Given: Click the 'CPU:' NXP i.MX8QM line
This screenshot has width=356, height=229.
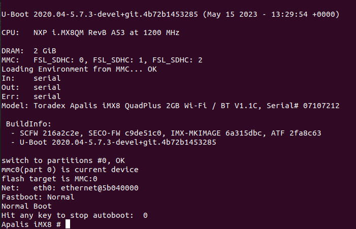Looking at the screenshot, I should click(x=90, y=32).
